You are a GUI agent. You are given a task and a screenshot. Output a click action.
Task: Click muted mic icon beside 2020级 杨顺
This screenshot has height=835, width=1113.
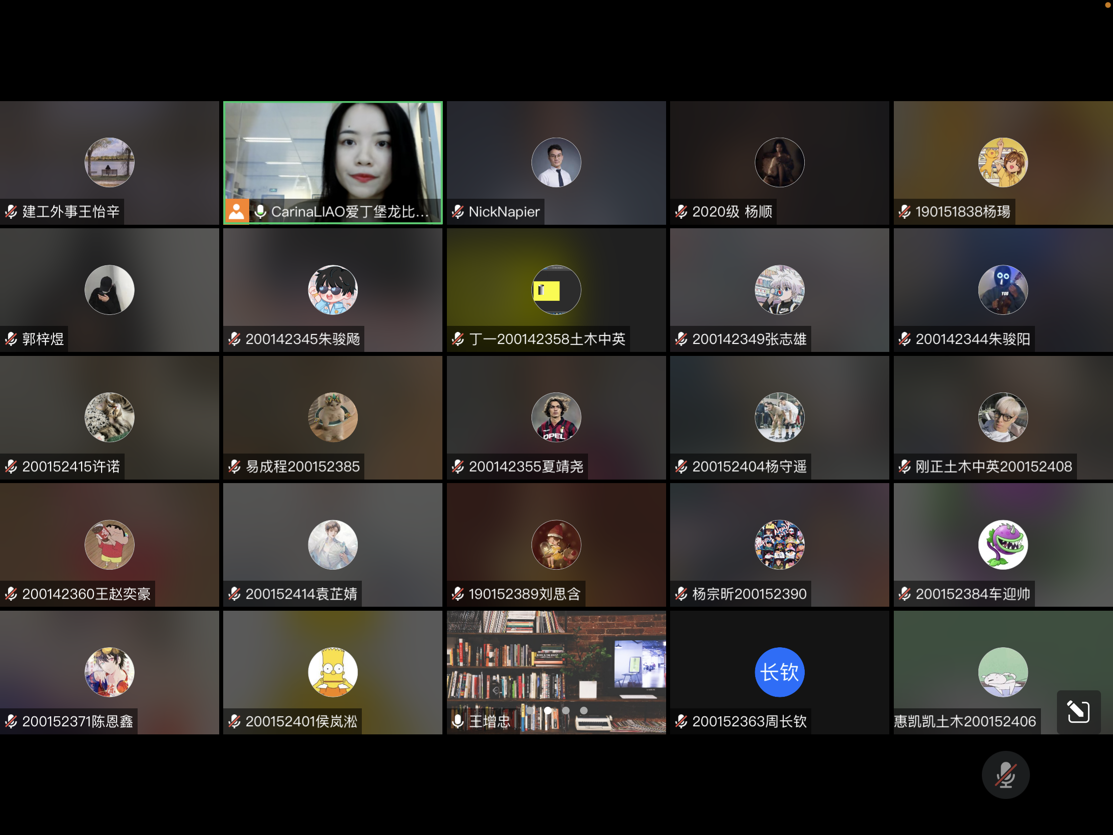(681, 212)
